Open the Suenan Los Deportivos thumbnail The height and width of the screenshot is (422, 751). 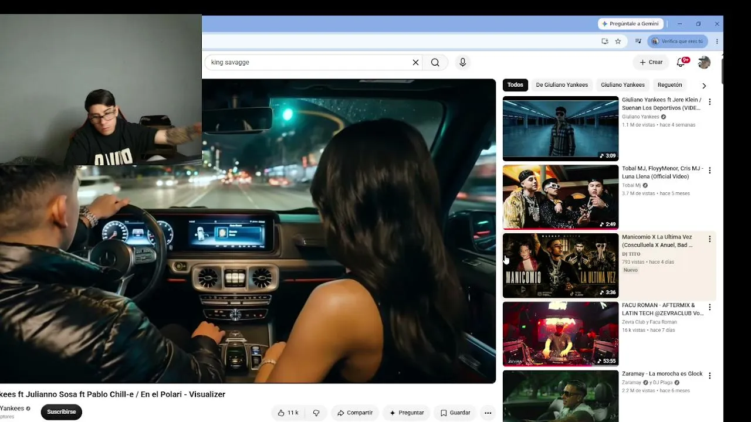pyautogui.click(x=560, y=128)
